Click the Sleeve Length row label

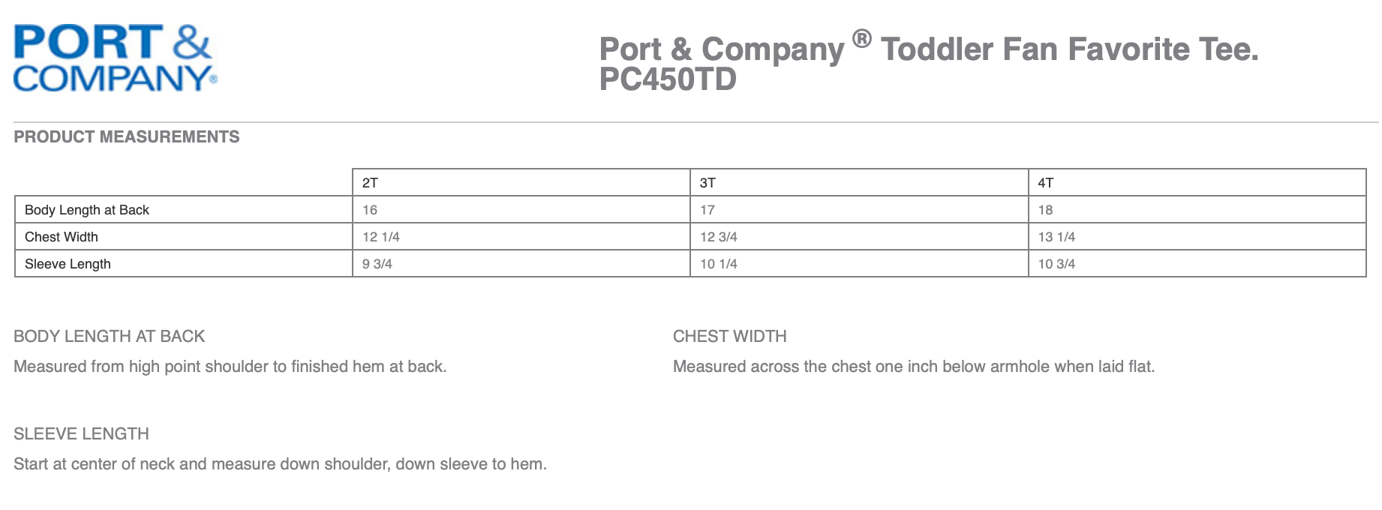[x=68, y=264]
